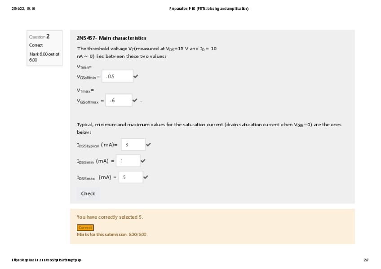Click the checkmark next to the IDSSmin answer
381x269 pixels.
coord(143,161)
